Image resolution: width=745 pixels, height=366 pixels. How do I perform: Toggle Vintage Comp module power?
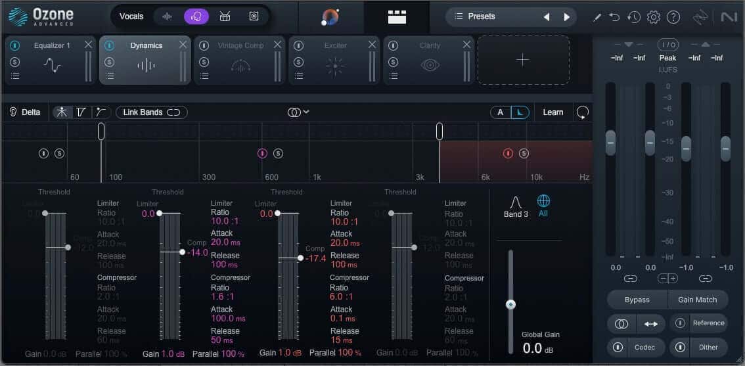click(x=204, y=45)
